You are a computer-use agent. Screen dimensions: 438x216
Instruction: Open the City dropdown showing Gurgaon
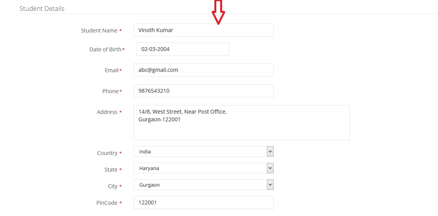(204, 185)
